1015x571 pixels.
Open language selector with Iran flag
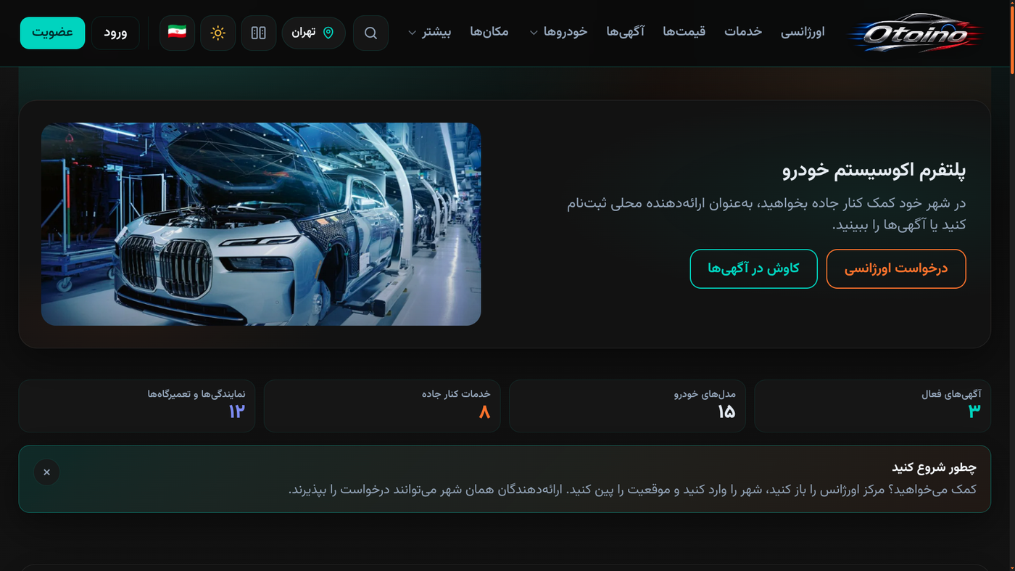pos(177,33)
